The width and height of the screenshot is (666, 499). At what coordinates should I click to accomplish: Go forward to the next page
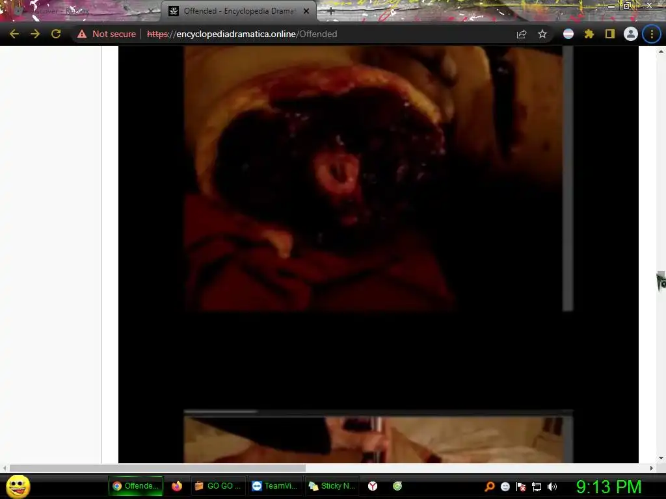coord(35,34)
